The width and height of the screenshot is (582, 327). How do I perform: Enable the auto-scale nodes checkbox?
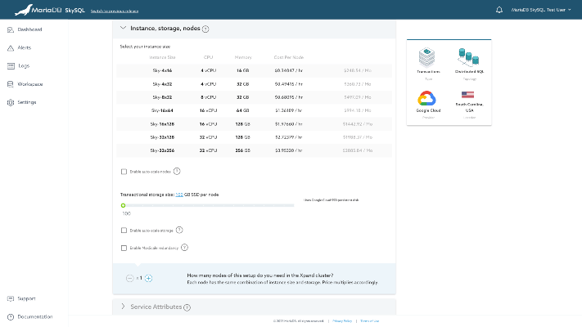click(x=124, y=171)
